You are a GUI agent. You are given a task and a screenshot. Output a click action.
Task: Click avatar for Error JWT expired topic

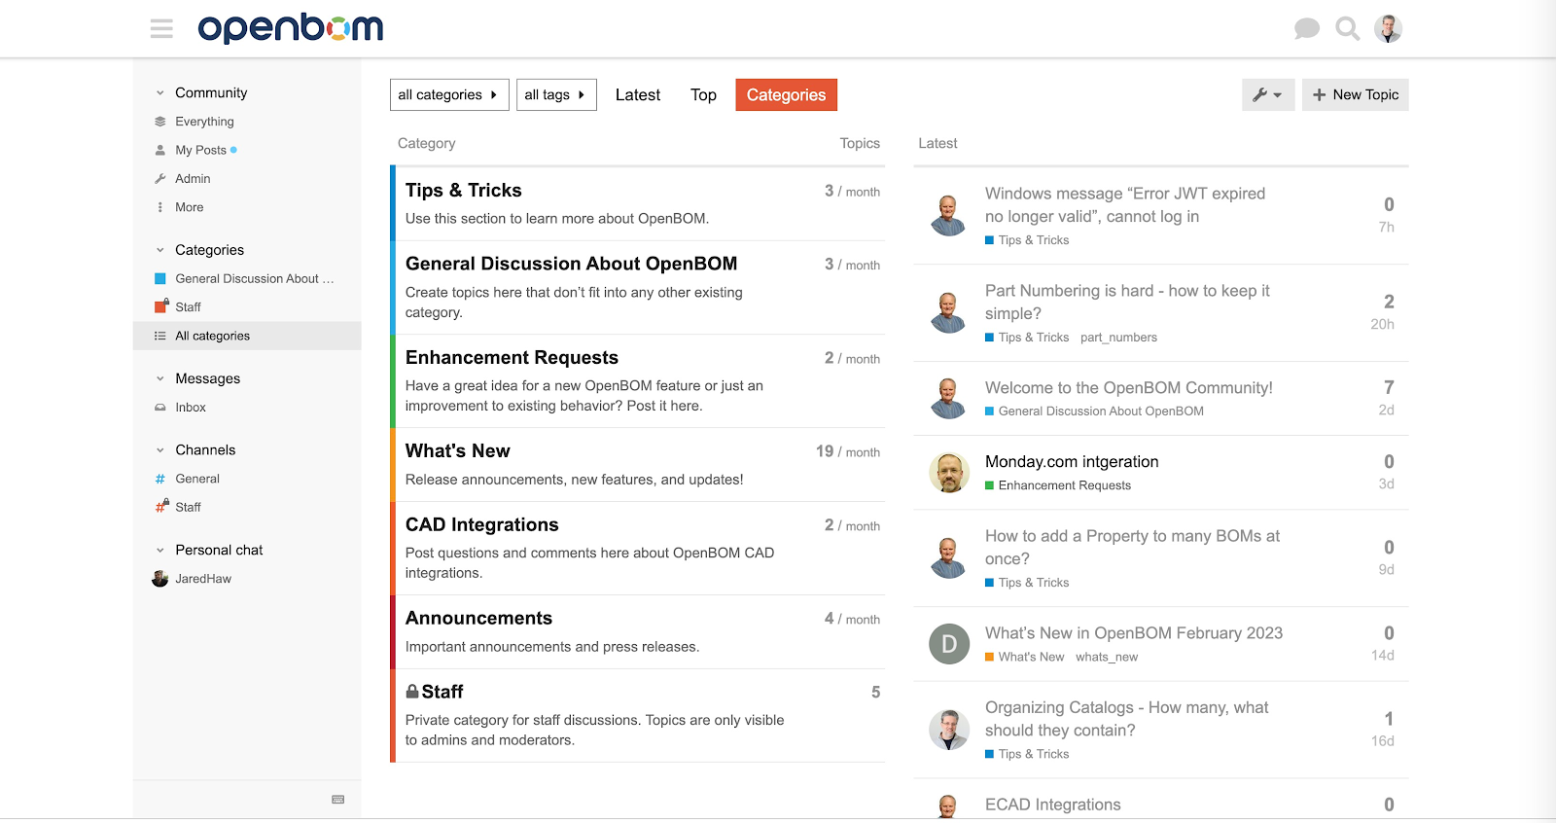point(949,216)
